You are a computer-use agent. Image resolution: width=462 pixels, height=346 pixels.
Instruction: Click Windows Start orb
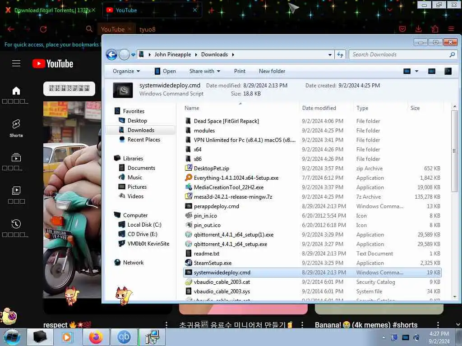pyautogui.click(x=12, y=337)
